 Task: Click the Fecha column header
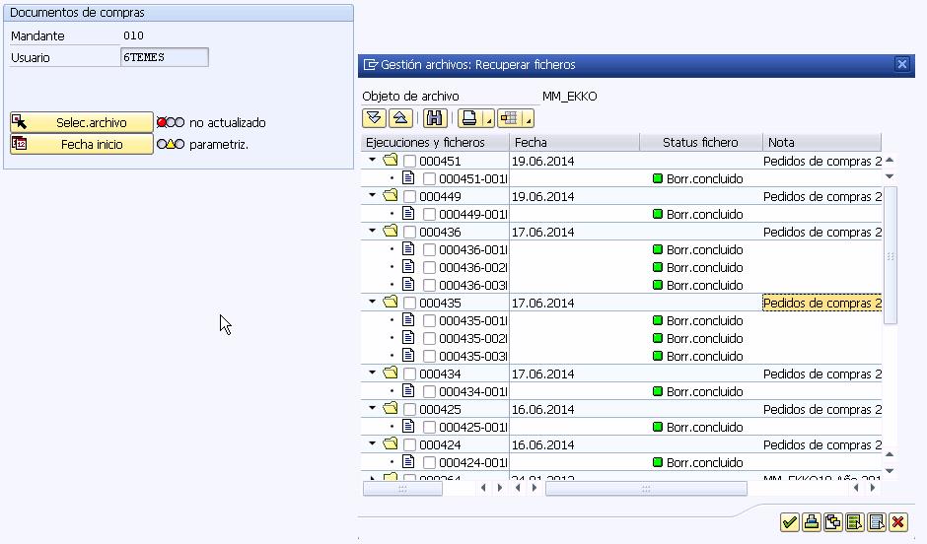click(x=574, y=143)
